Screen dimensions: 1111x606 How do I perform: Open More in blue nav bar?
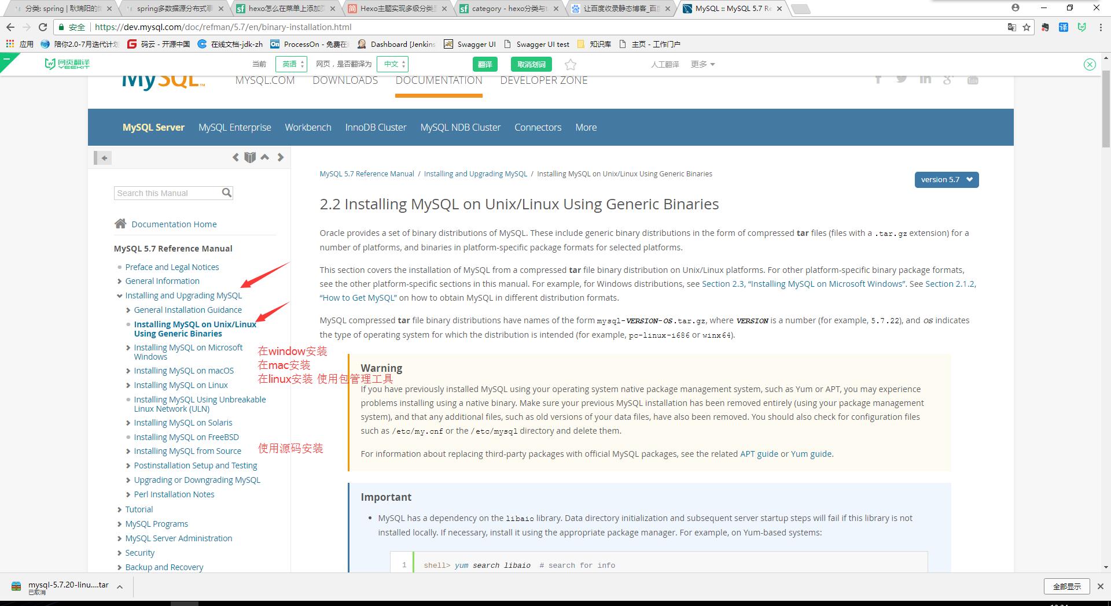(586, 127)
